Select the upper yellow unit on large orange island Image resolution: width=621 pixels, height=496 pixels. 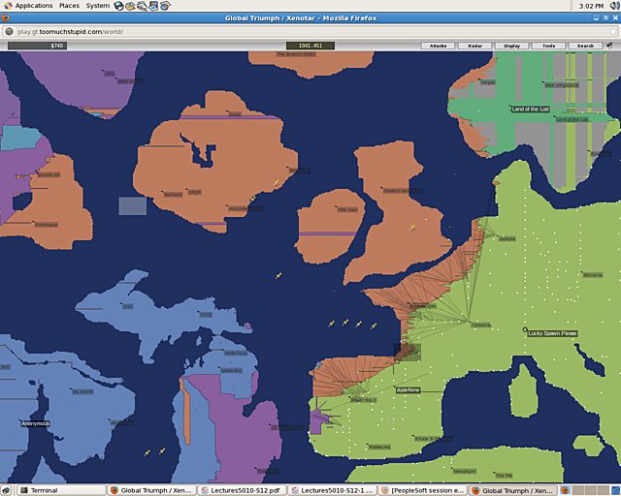click(277, 182)
